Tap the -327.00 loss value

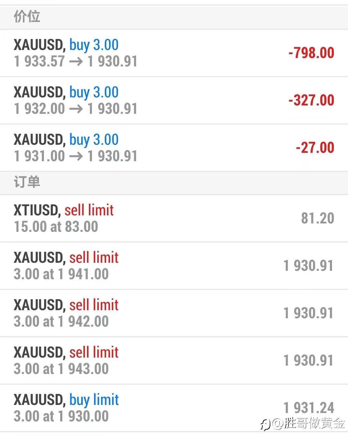coord(311,100)
